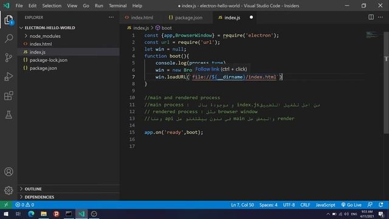Open Explorer Views and More Actions ellipsis
This screenshot has width=389, height=219.
(111, 17)
